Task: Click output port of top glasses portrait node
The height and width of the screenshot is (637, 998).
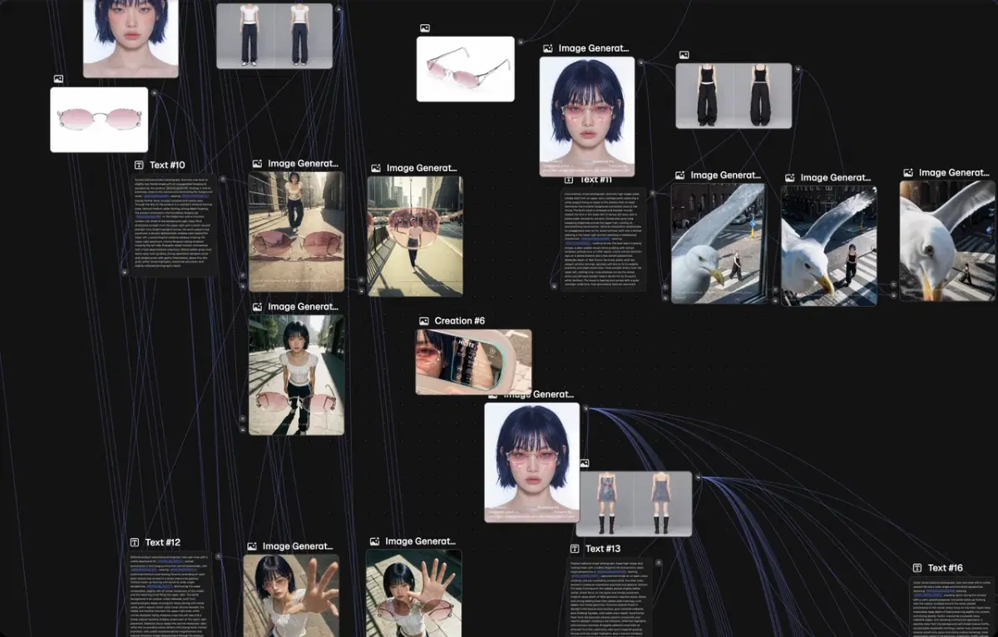Action: click(x=641, y=62)
